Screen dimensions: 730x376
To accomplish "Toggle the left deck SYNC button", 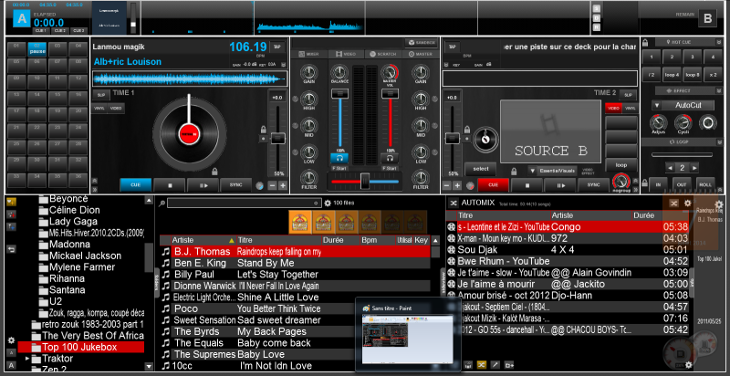I will click(236, 184).
